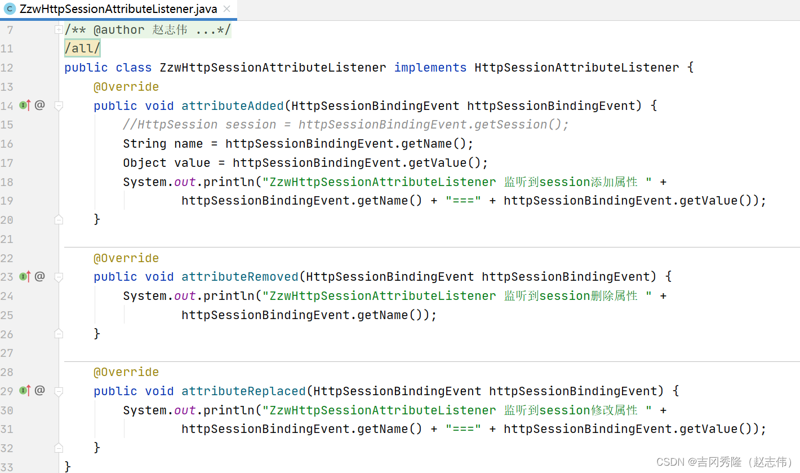Image resolution: width=800 pixels, height=473 pixels.
Task: Click line number 27 in the gutter
Action: click(7, 353)
